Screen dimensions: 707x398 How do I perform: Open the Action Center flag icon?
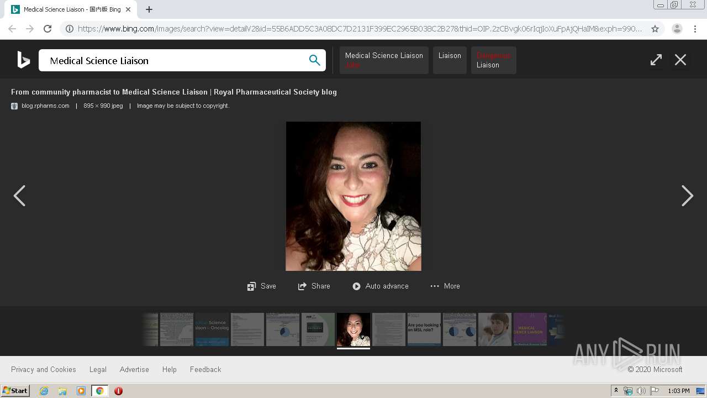655,391
